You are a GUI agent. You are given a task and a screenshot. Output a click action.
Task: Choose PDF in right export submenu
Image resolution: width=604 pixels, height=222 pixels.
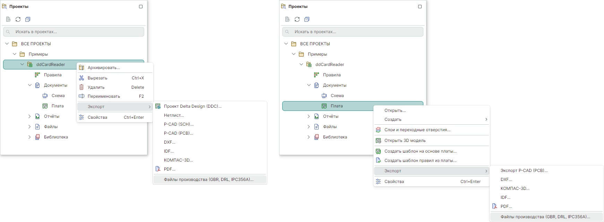pyautogui.click(x=546, y=206)
